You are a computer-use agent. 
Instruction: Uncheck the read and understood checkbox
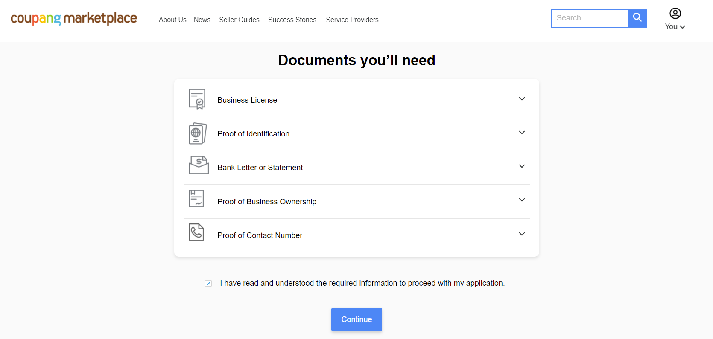click(x=208, y=283)
